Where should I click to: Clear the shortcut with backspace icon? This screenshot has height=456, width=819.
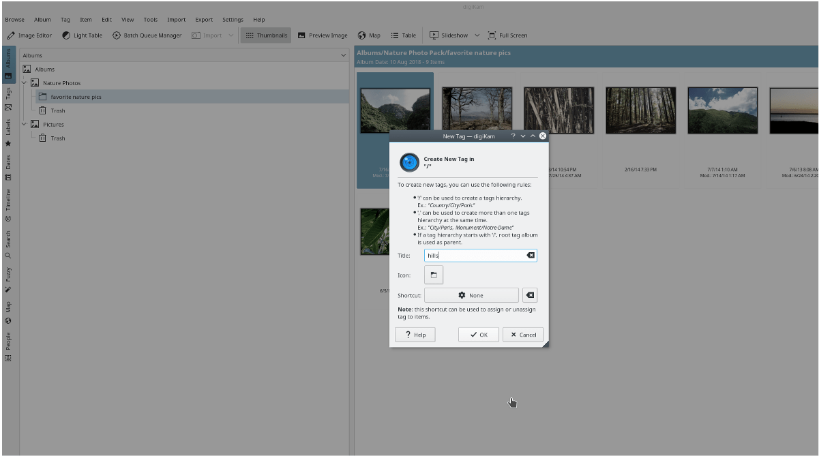coord(530,295)
